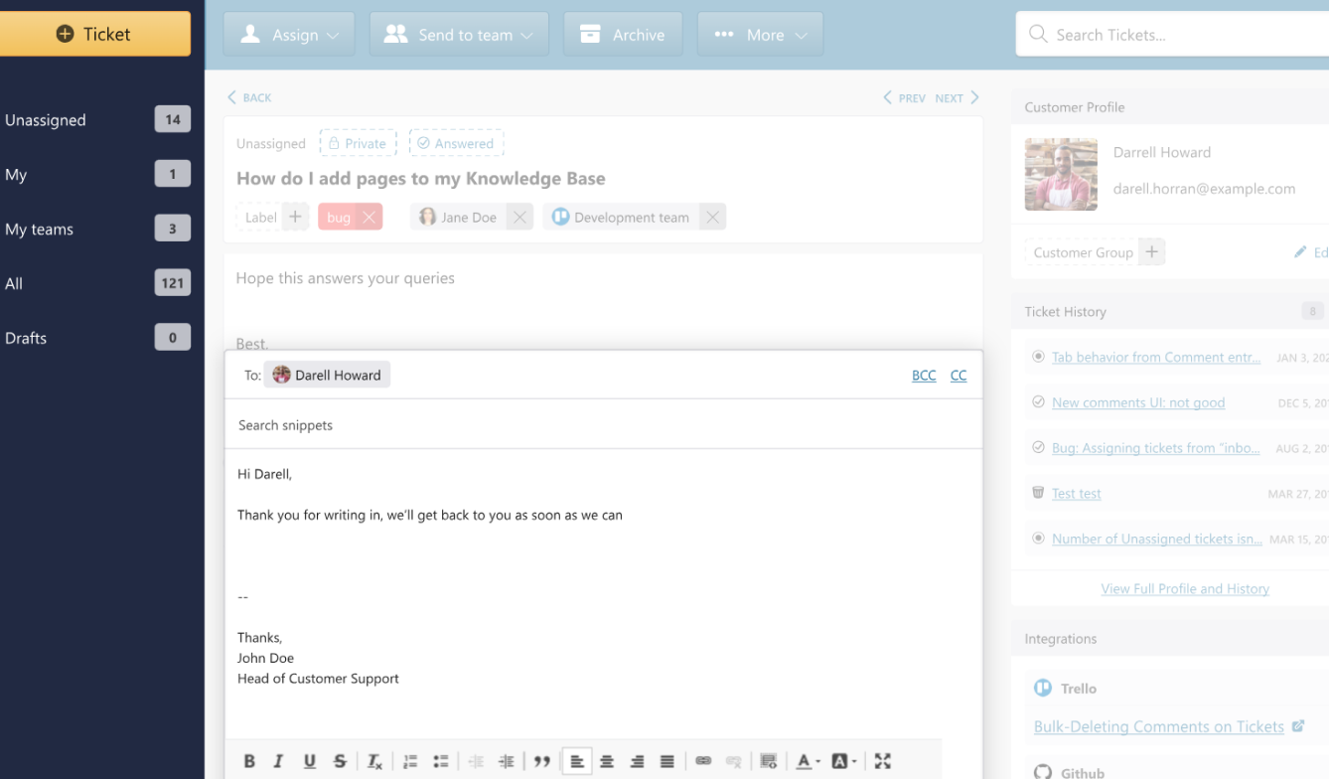Align text right
The height and width of the screenshot is (779, 1329).
click(x=637, y=761)
